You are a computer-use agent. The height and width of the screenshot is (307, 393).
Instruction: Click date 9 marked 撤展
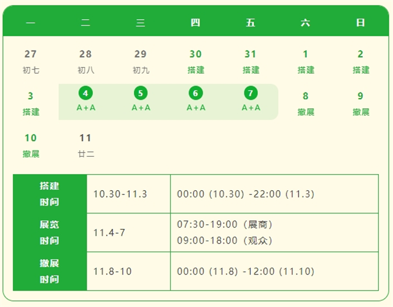click(x=360, y=103)
